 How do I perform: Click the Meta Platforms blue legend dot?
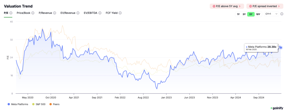[x=9, y=104]
